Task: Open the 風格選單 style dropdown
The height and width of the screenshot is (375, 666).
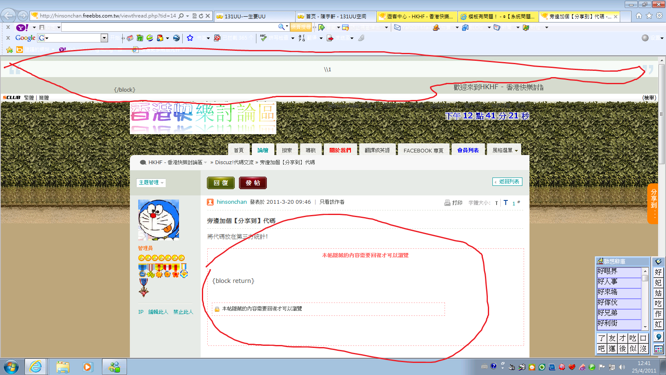Action: pos(504,150)
